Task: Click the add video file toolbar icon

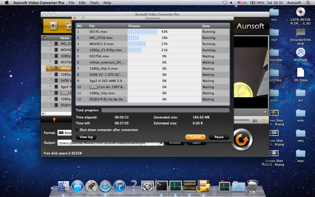Action: pyautogui.click(x=53, y=26)
